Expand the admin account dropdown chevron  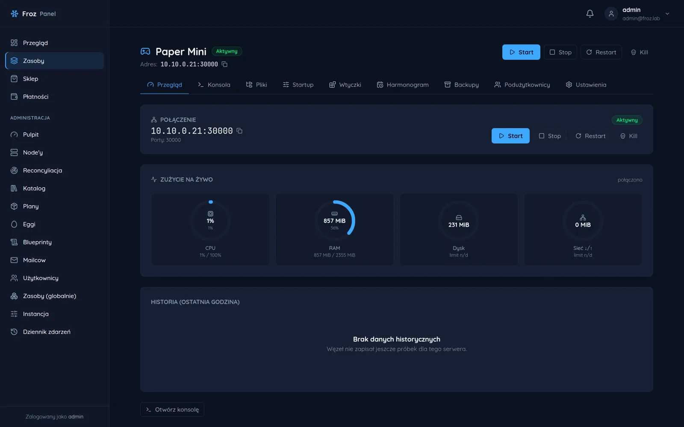tap(667, 14)
